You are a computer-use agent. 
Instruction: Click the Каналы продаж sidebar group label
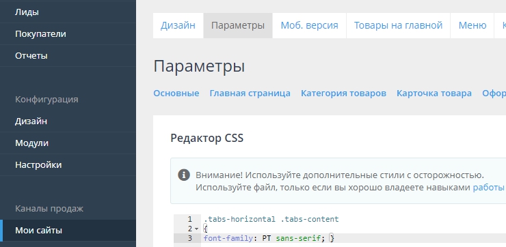49,209
